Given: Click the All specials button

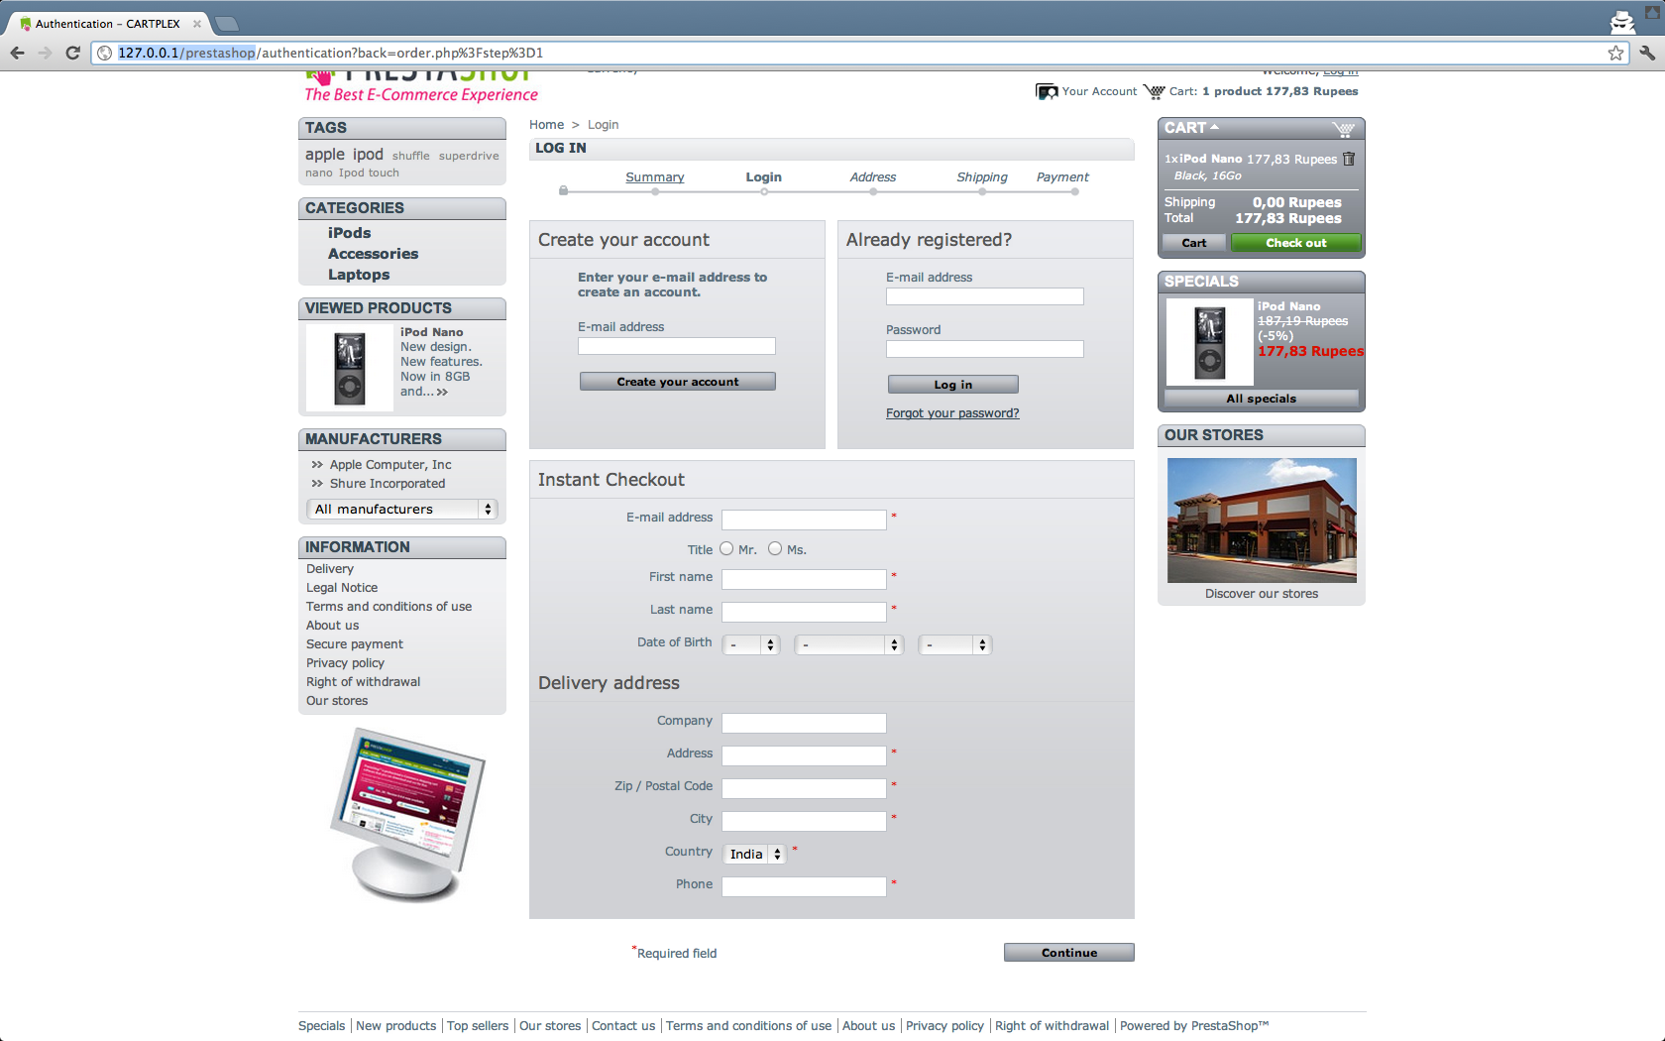Looking at the screenshot, I should point(1262,399).
